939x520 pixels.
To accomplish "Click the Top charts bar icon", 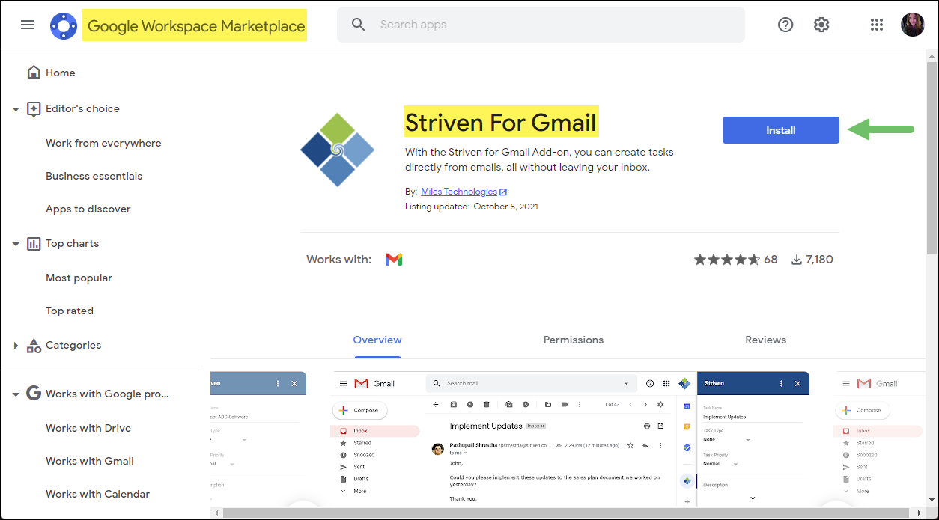I will click(x=34, y=243).
